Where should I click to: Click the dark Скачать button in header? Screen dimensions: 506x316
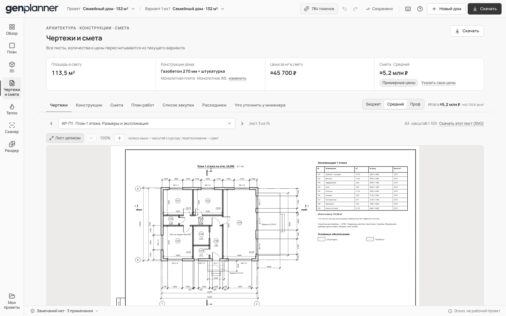(x=484, y=9)
